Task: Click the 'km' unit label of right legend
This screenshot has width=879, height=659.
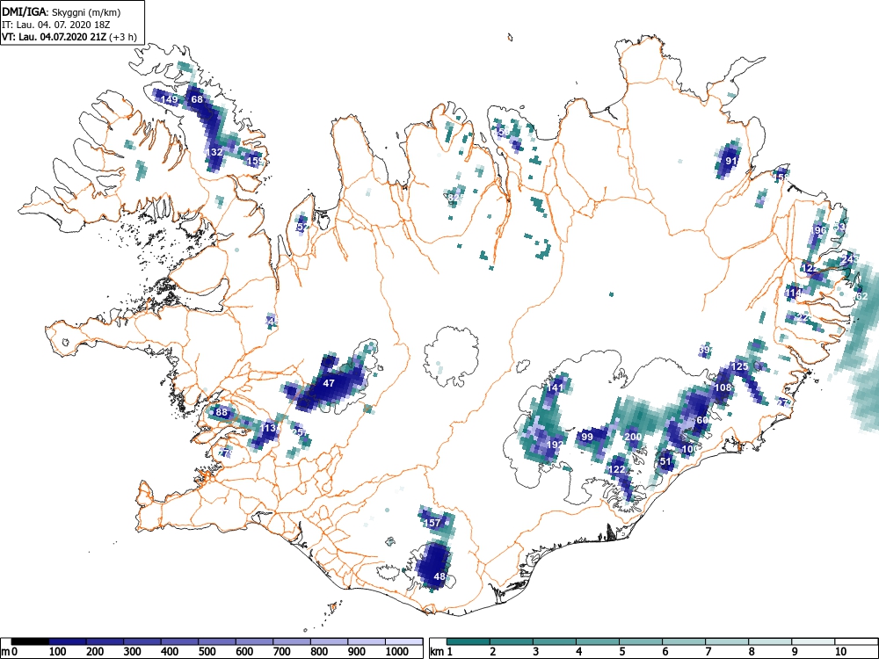Action: point(437,652)
